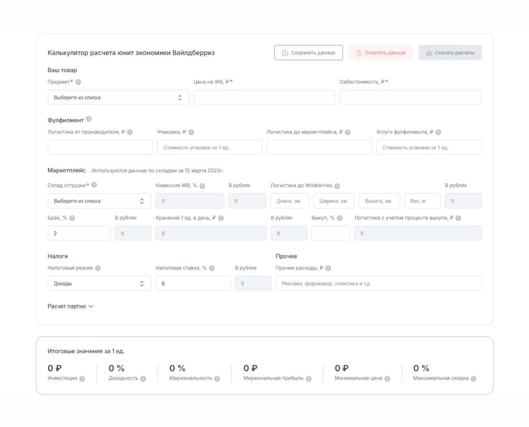Click the Брак, % field with value 2
This screenshot has width=529, height=427.
click(x=79, y=233)
